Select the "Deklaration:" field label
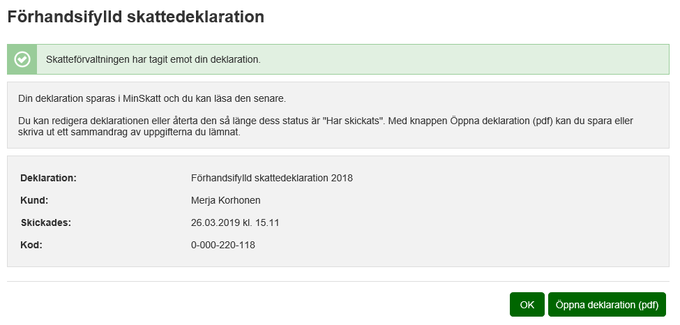680x325 pixels. click(48, 178)
